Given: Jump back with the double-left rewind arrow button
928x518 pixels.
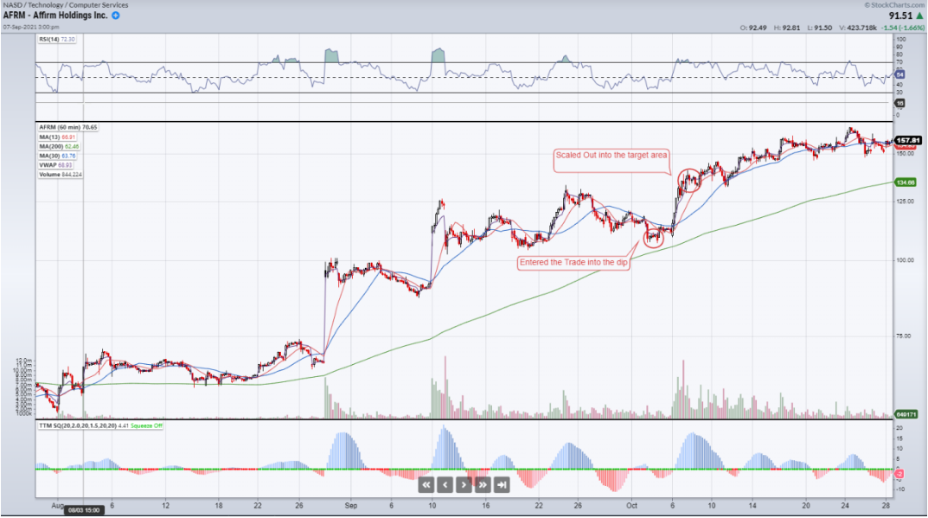Looking at the screenshot, I should 426,485.
